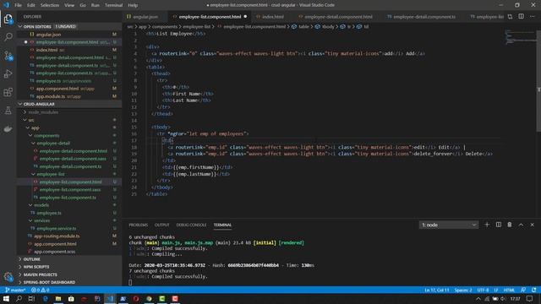The height and width of the screenshot is (304, 541).
Task: Open the Docker whale icon view
Action: (x=8, y=128)
